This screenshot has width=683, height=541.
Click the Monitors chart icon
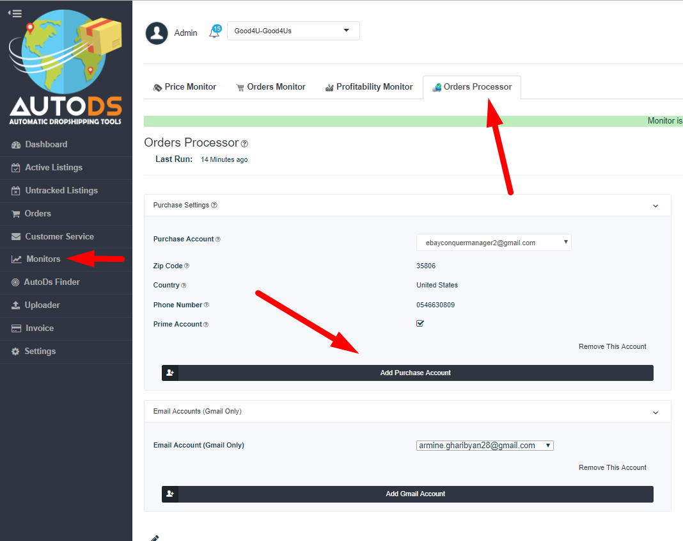(17, 259)
